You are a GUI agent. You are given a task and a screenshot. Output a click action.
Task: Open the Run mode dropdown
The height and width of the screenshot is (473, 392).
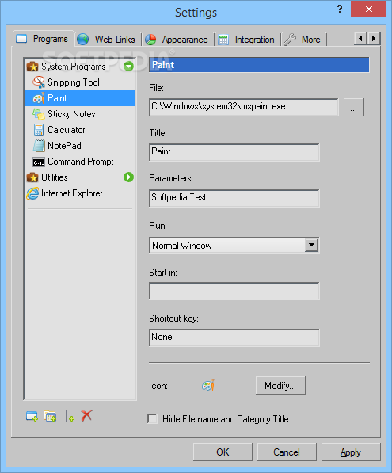click(311, 245)
